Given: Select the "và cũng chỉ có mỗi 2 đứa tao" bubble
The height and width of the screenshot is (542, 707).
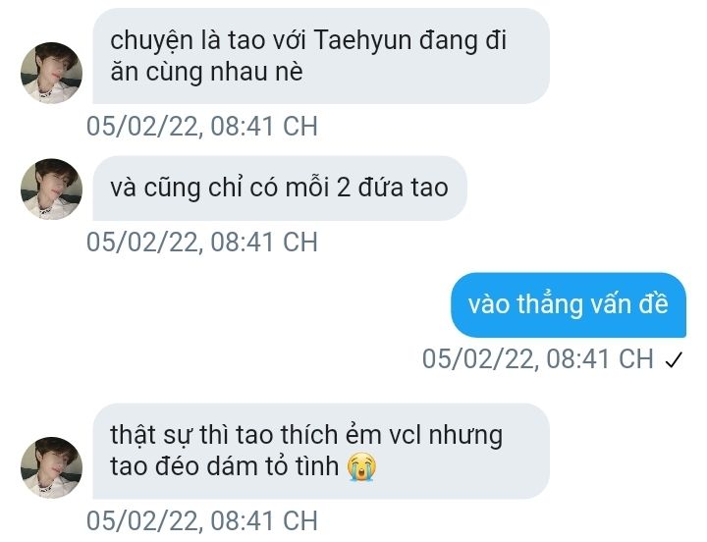Looking at the screenshot, I should coord(280,189).
